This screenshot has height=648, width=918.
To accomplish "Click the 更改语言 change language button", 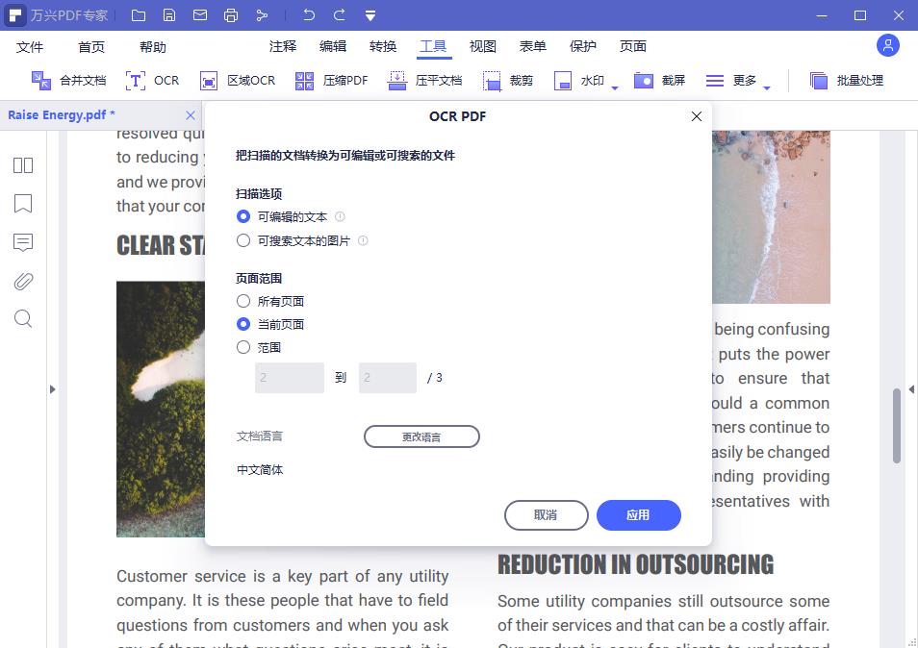I will click(x=421, y=436).
